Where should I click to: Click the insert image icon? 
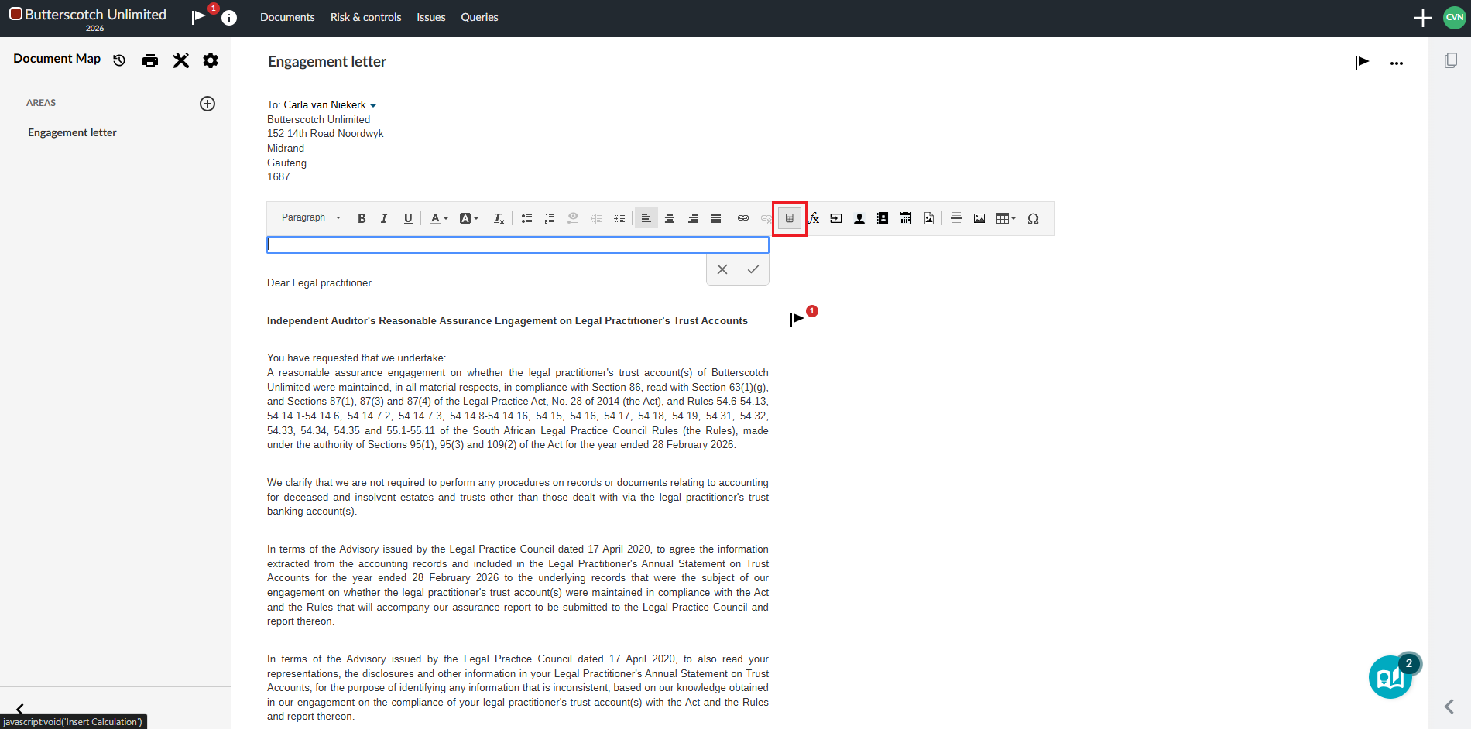pyautogui.click(x=979, y=218)
